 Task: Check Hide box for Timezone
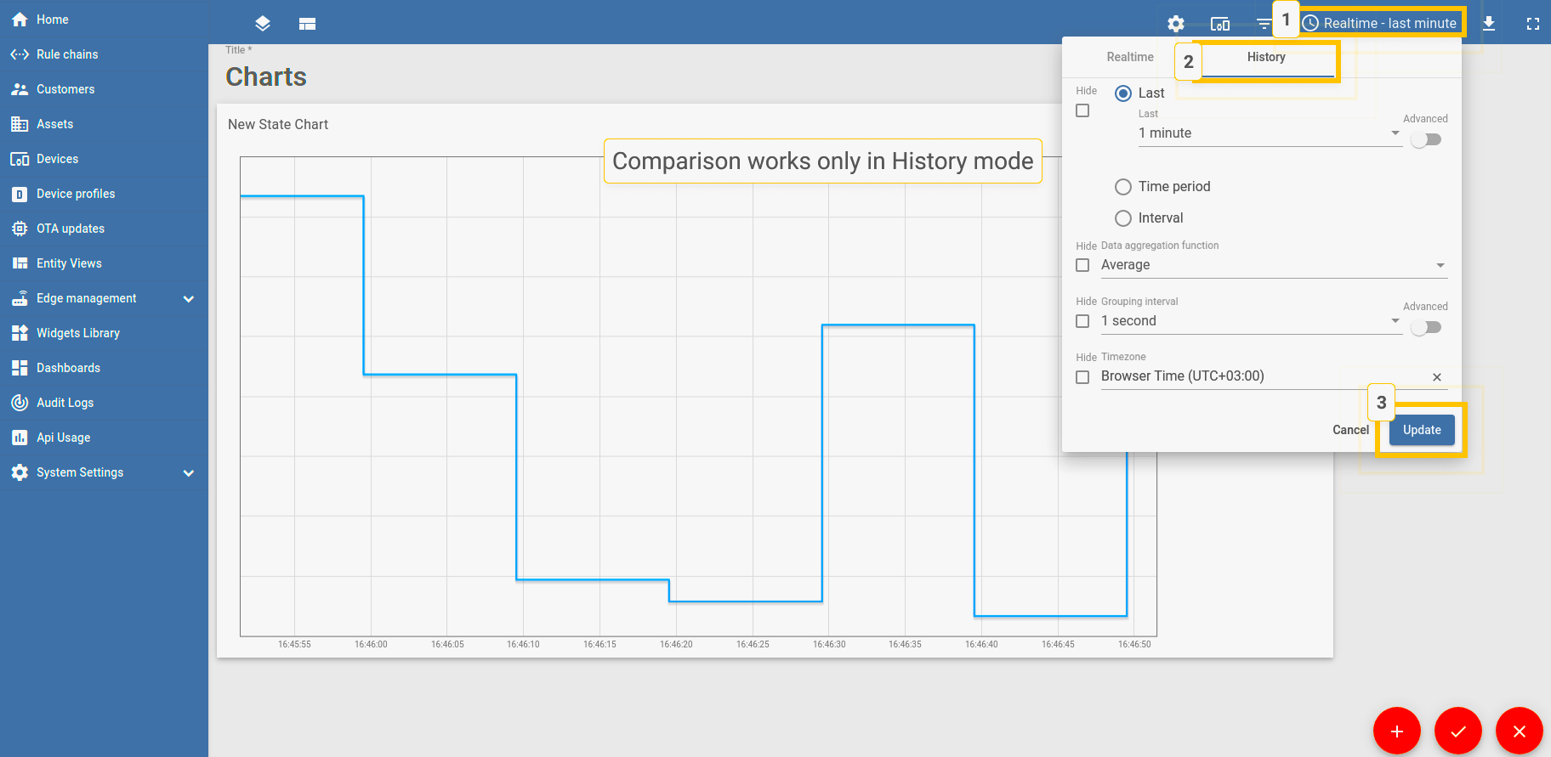(1082, 377)
